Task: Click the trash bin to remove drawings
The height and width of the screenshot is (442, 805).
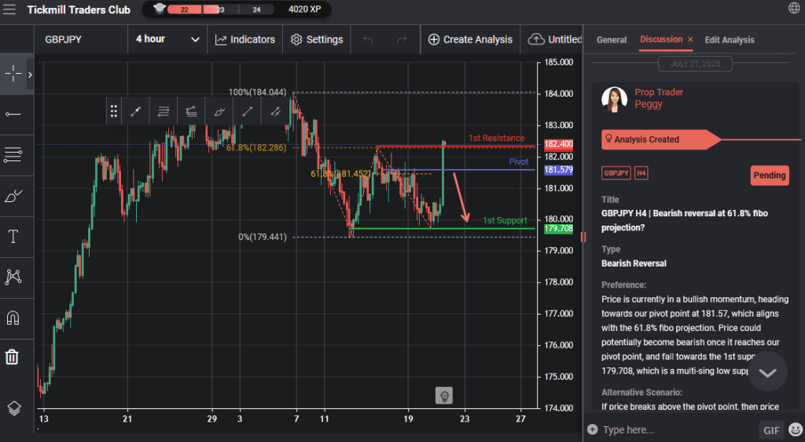Action: pos(13,356)
